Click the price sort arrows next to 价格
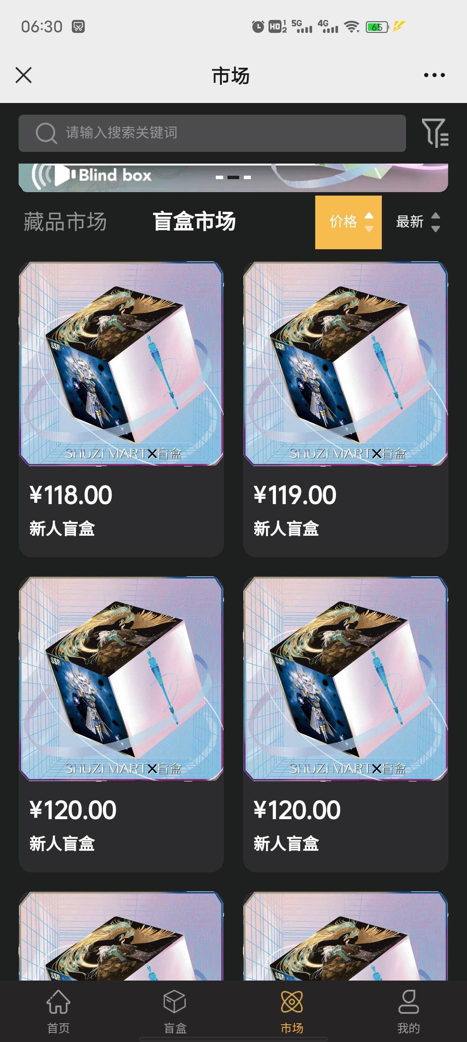 369,222
